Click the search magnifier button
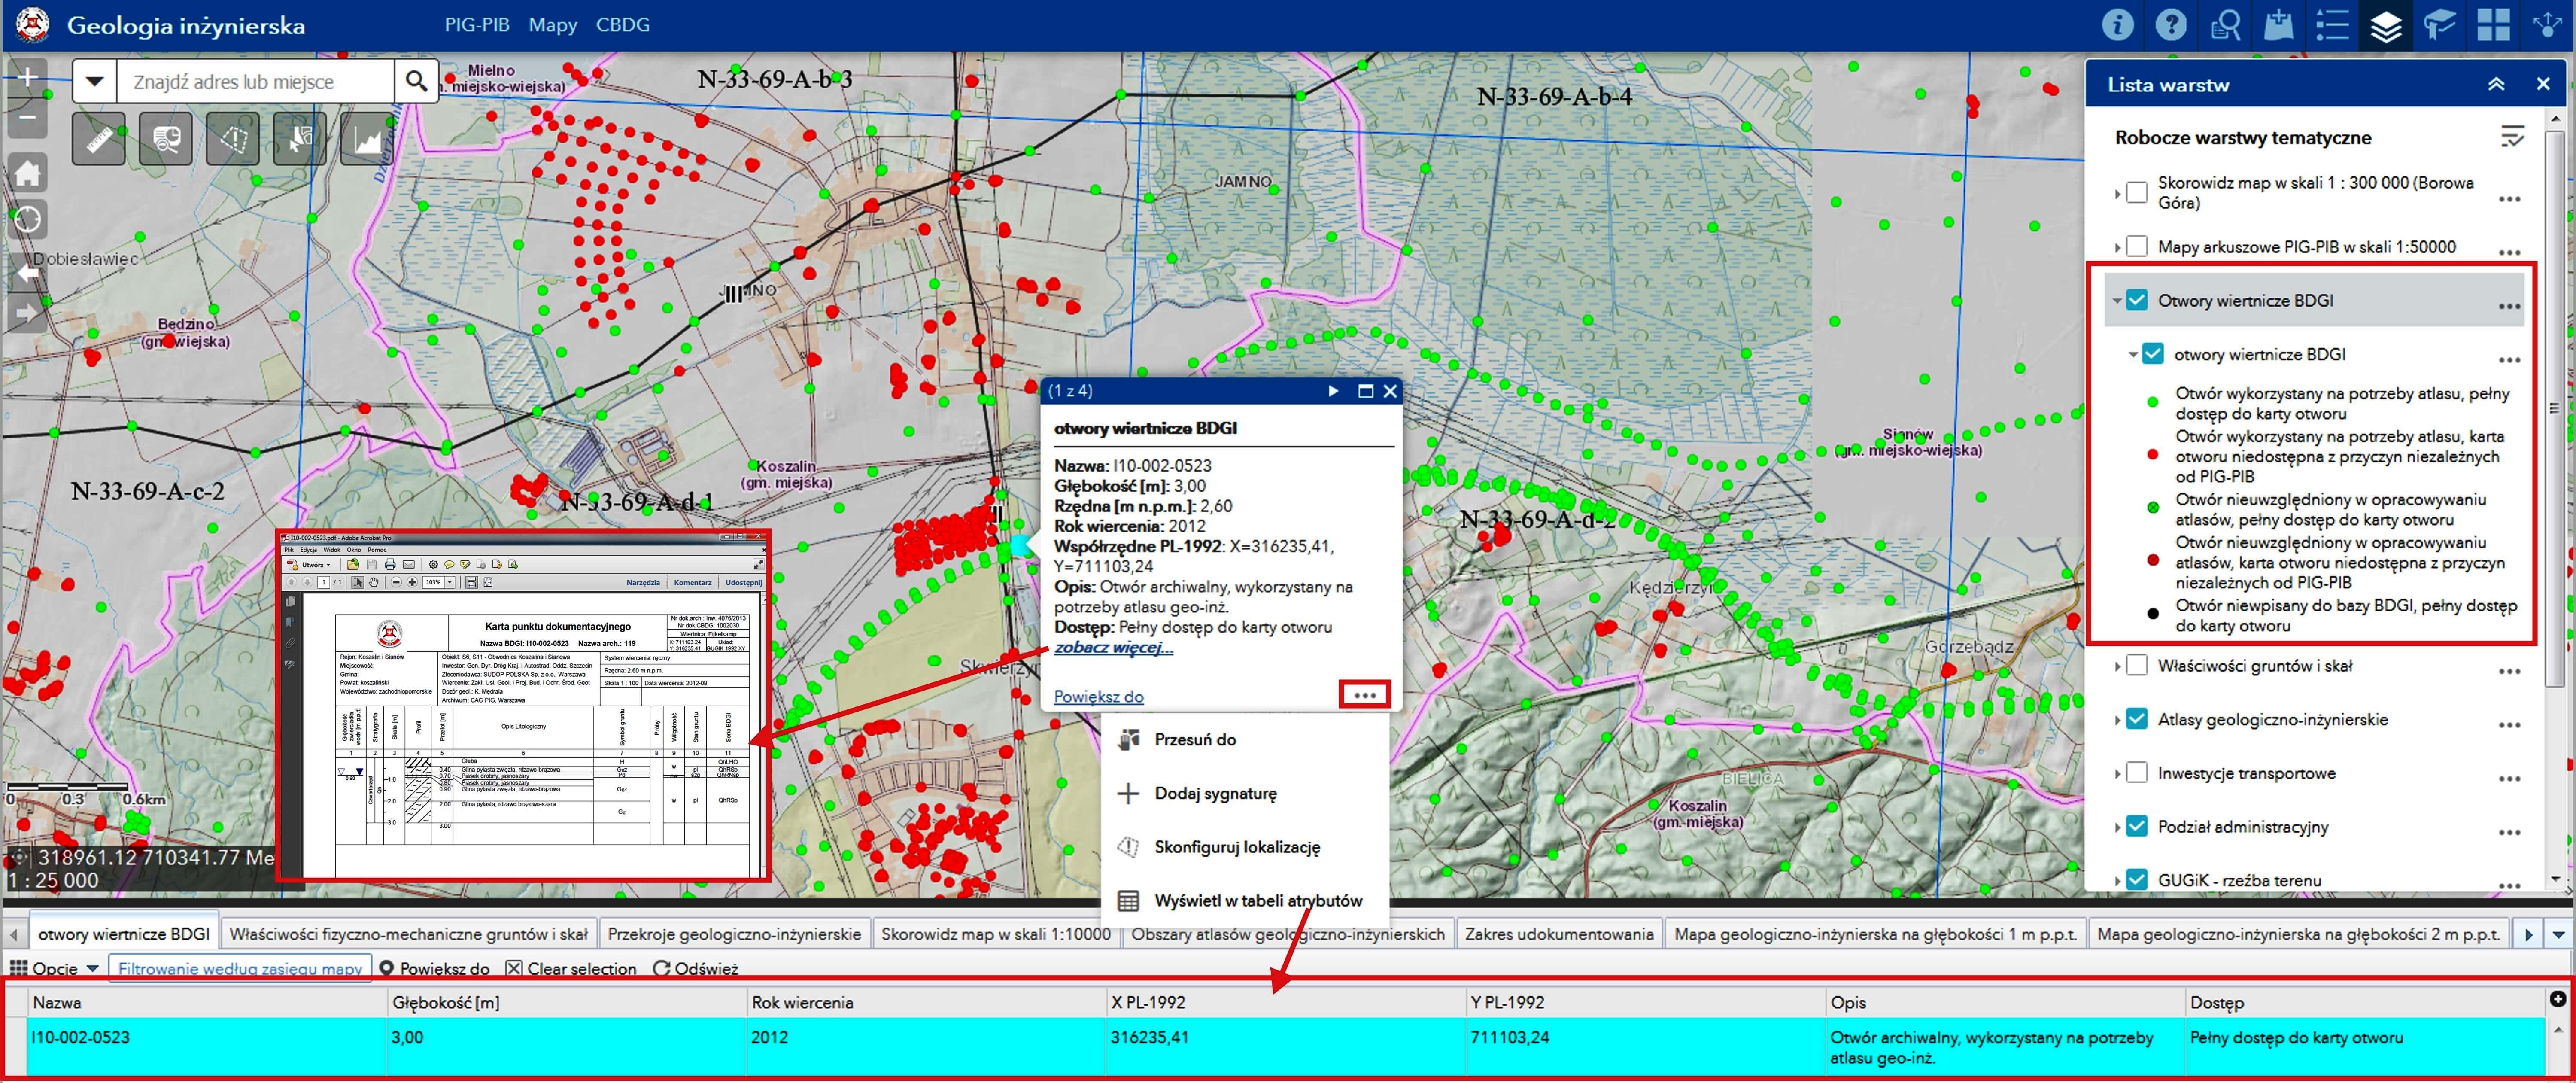This screenshot has height=1083, width=2576. point(416,81)
